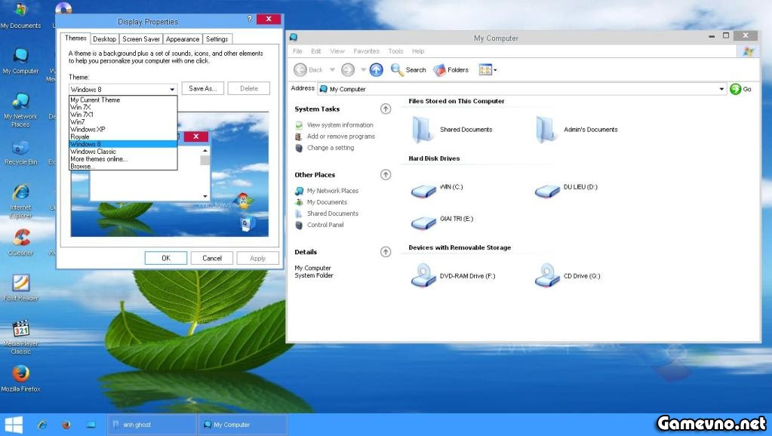Viewport: 772px width, 436px height.
Task: Toggle the Folders pane button
Action: (451, 70)
